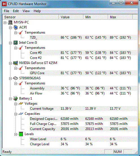The height and width of the screenshot is (156, 140).
Task: Collapse Temperatures under ST95005620AS
Action: coord(16,84)
